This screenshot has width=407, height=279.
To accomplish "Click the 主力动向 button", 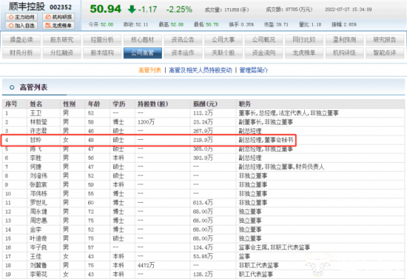I will tap(21, 17).
